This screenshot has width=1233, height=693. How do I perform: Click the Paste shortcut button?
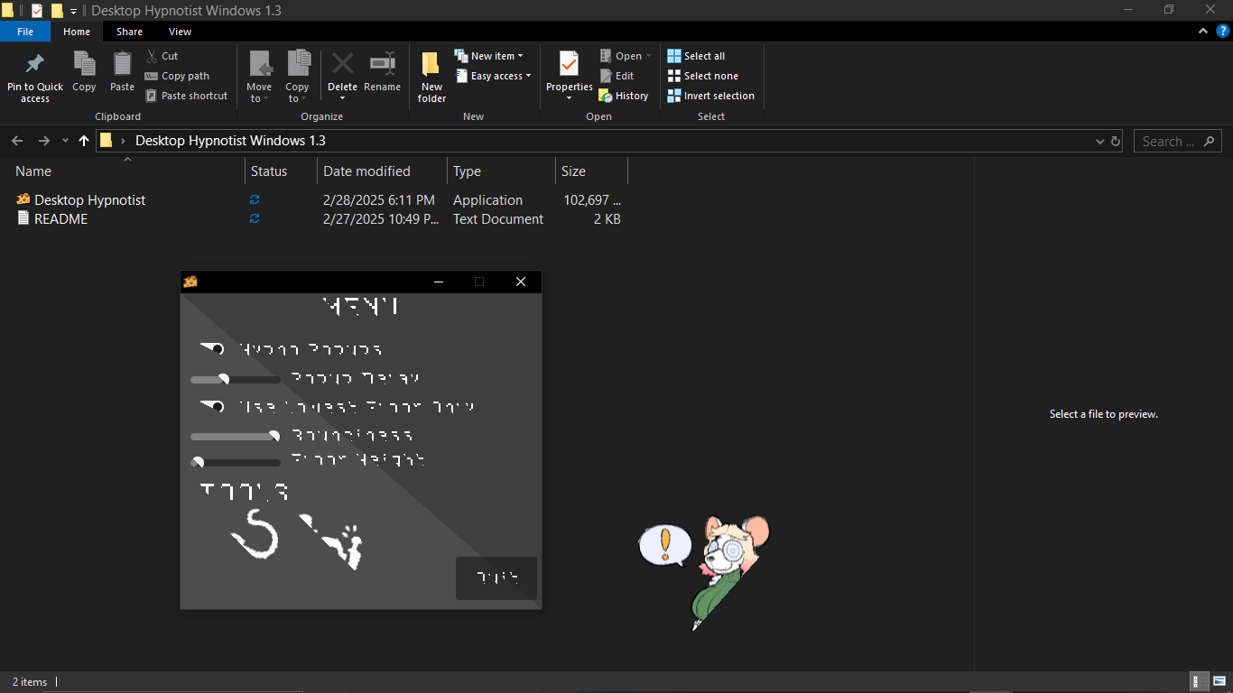pyautogui.click(x=187, y=96)
